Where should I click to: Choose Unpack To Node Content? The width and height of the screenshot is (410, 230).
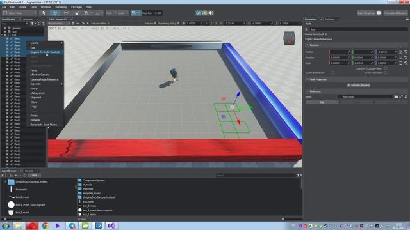pos(45,52)
